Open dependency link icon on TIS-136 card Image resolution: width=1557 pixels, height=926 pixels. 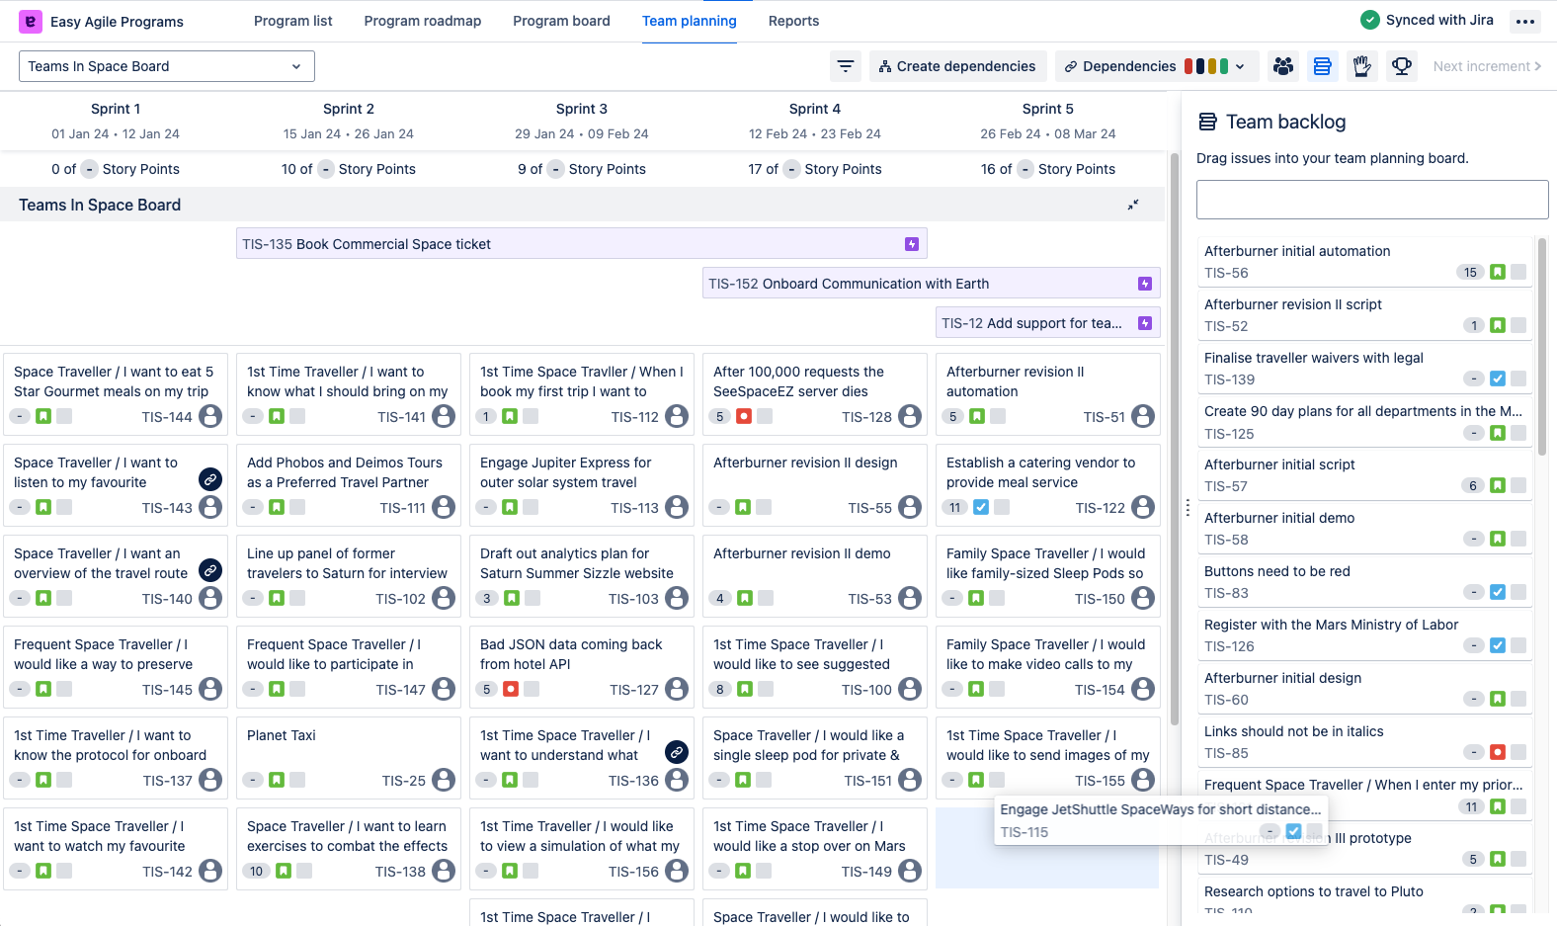(677, 752)
